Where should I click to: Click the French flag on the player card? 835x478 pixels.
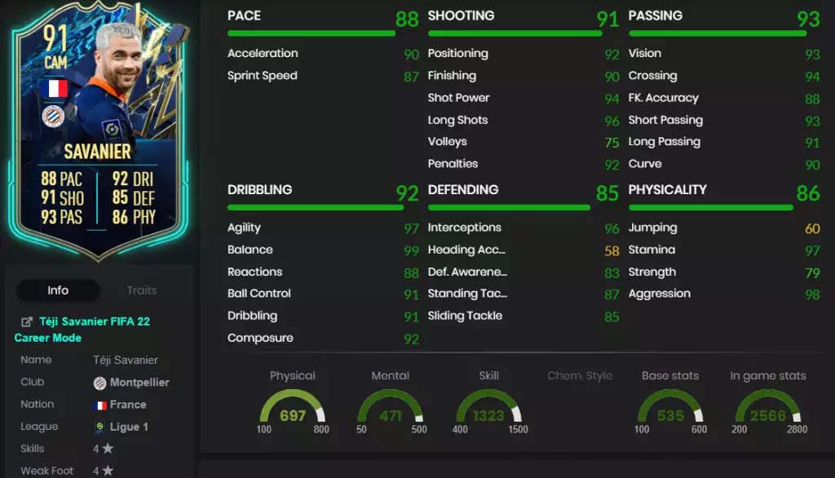point(55,88)
